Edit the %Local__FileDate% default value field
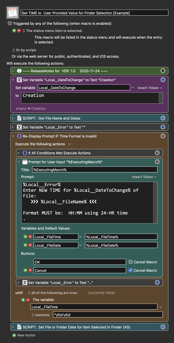 121,245
